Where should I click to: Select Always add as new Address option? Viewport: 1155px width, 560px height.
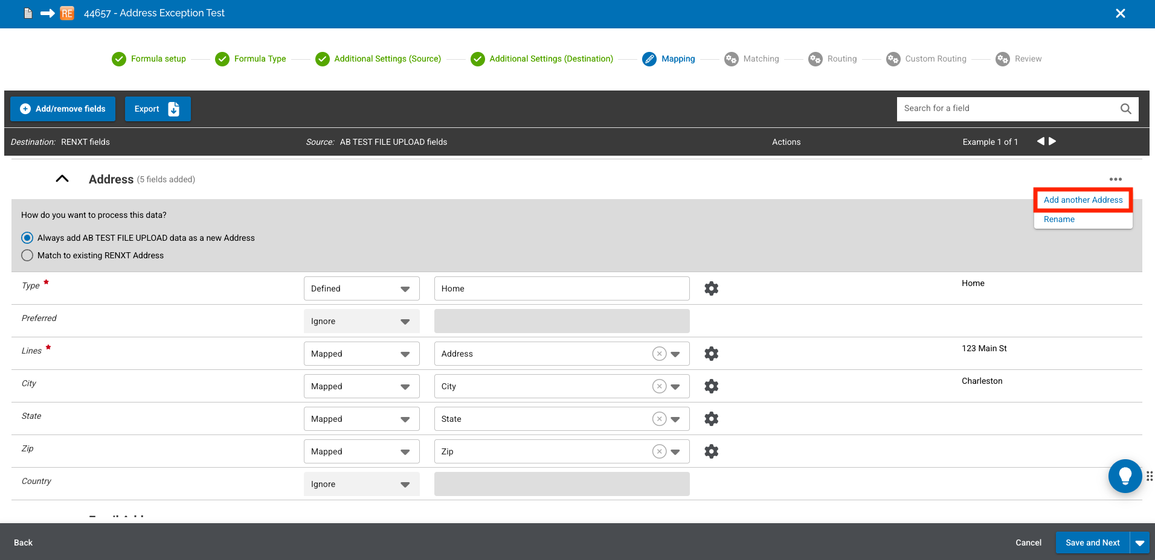[x=27, y=238]
